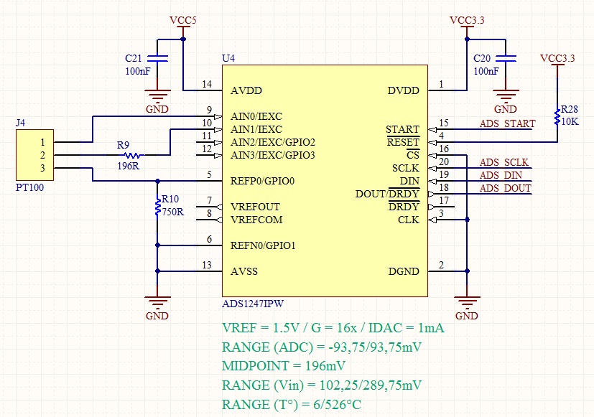Click the DGND pin label
The height and width of the screenshot is (417, 594).
[x=404, y=271]
